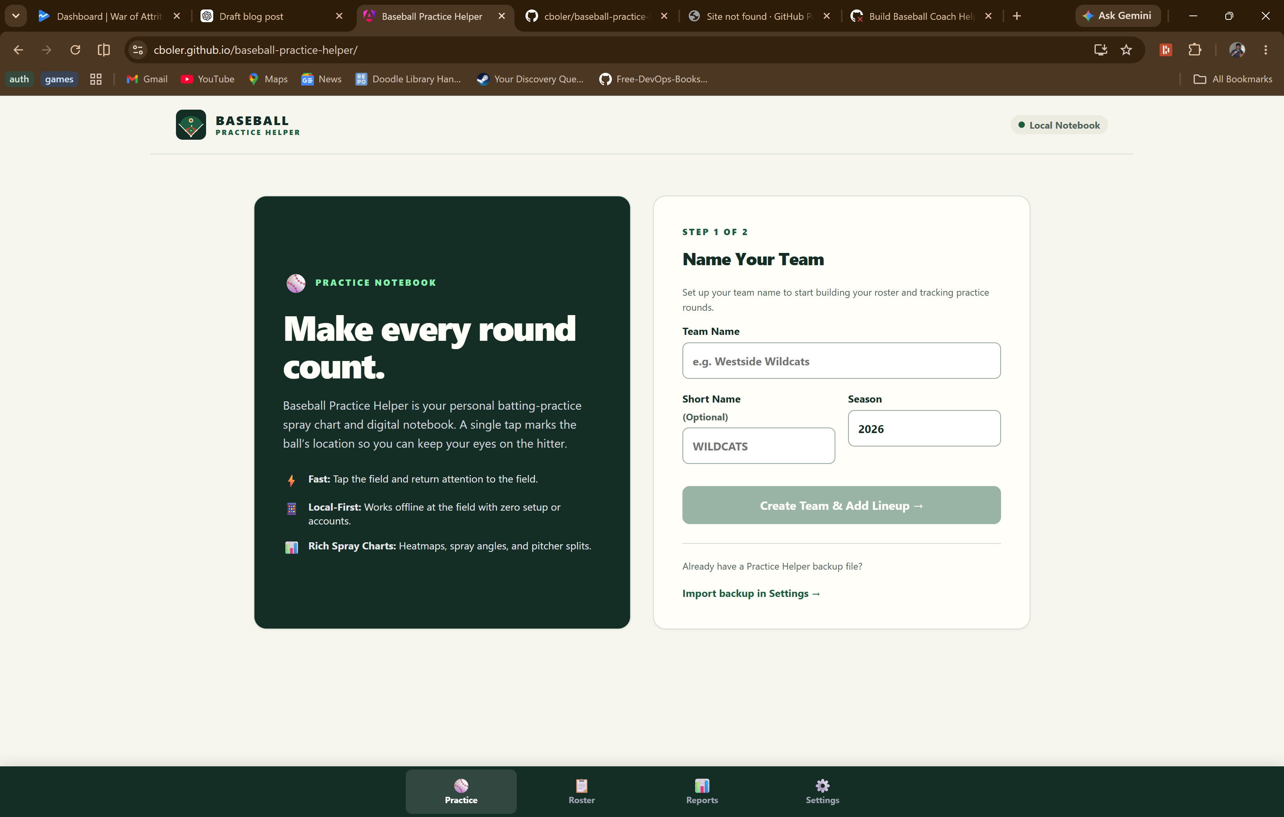
Task: Open the Settings bottom tab
Action: (x=823, y=791)
